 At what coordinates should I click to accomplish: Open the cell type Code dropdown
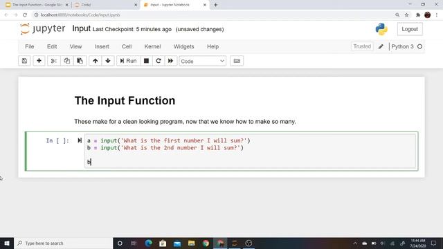203,61
